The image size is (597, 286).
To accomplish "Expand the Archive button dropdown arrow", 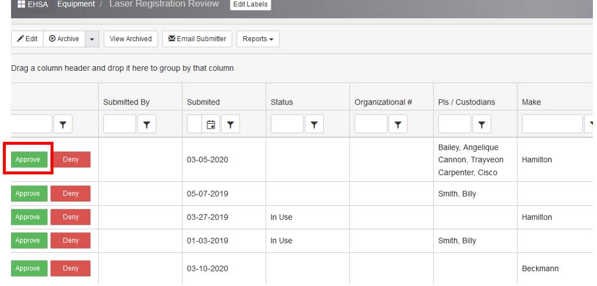I will click(x=91, y=39).
